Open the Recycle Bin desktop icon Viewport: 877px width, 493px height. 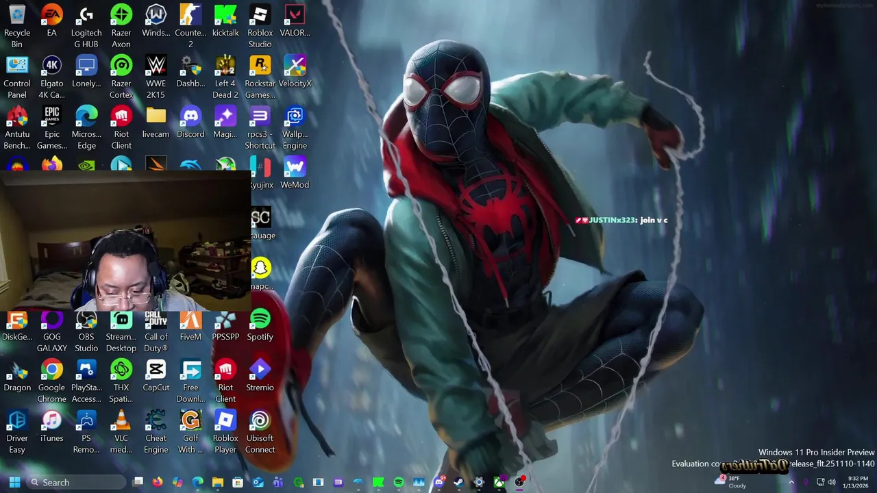point(17,27)
